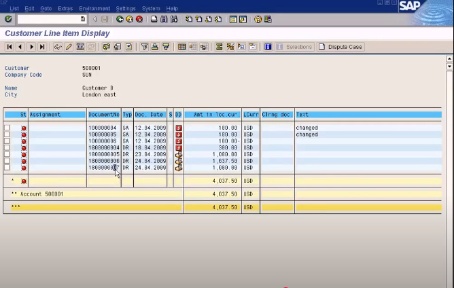
Task: Click the yellow Exit icon
Action: [129, 20]
